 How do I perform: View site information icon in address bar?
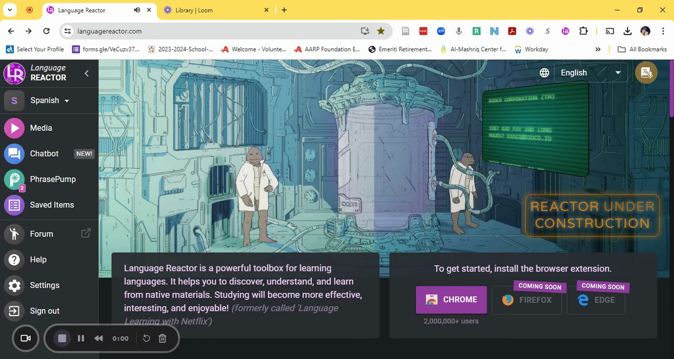point(68,31)
